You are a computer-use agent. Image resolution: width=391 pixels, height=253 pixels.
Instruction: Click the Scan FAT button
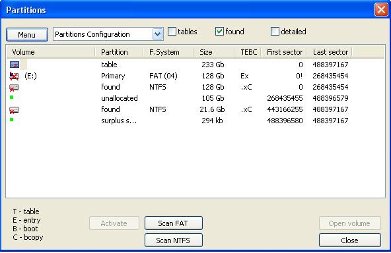click(173, 223)
